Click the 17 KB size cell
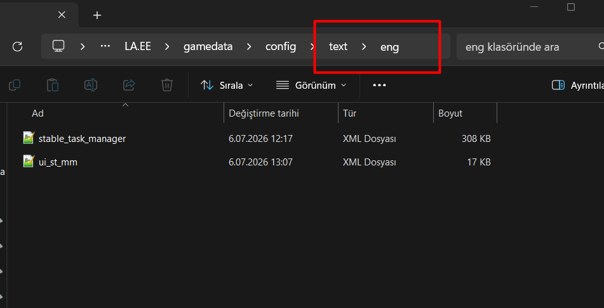604x308 pixels. pos(479,162)
